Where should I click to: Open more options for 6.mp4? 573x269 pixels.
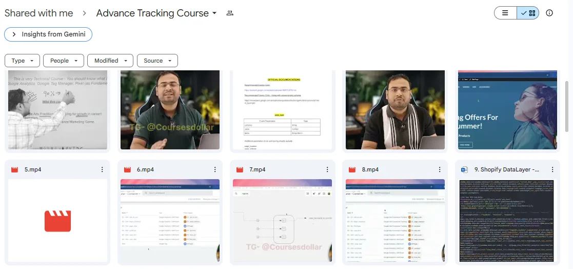click(x=214, y=170)
